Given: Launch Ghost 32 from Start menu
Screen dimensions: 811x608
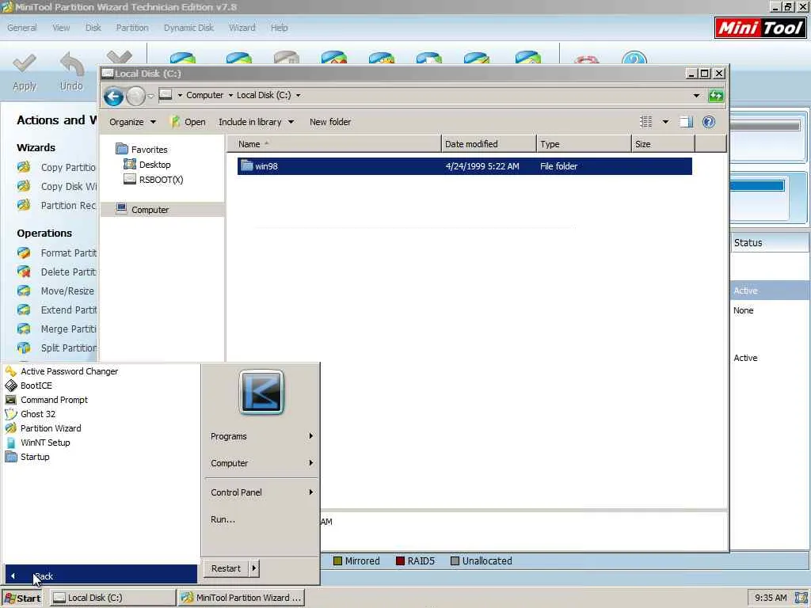Looking at the screenshot, I should pyautogui.click(x=38, y=414).
